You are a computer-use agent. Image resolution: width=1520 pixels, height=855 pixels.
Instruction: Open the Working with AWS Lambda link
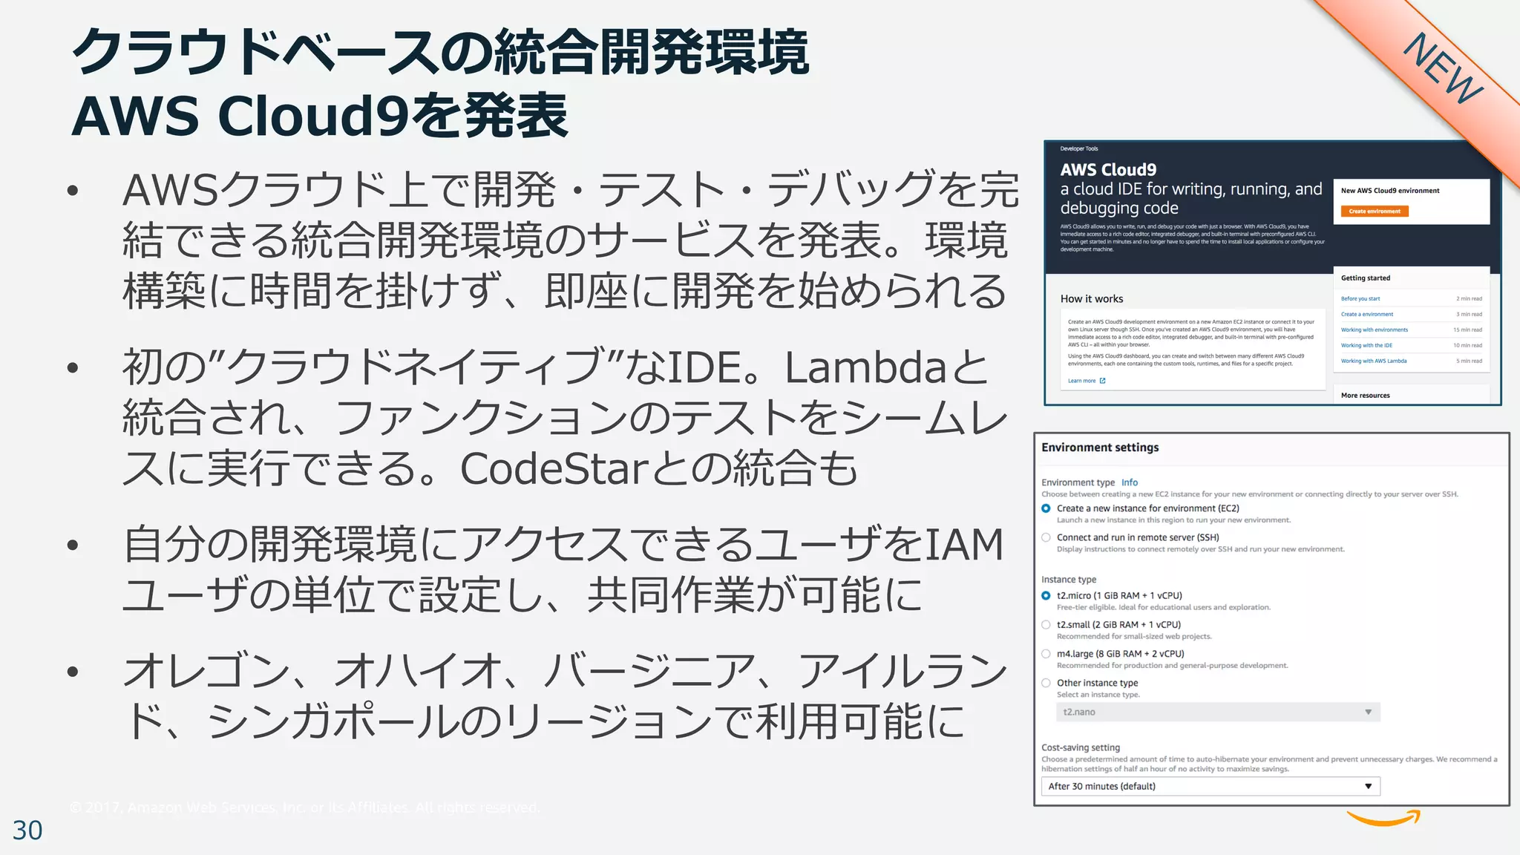pos(1373,361)
